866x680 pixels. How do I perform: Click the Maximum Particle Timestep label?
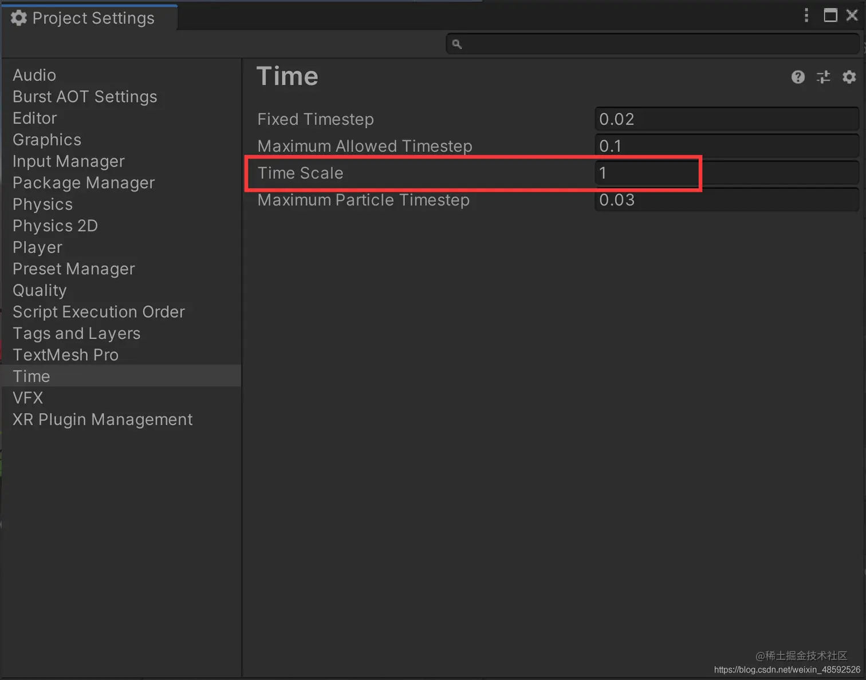click(x=364, y=200)
